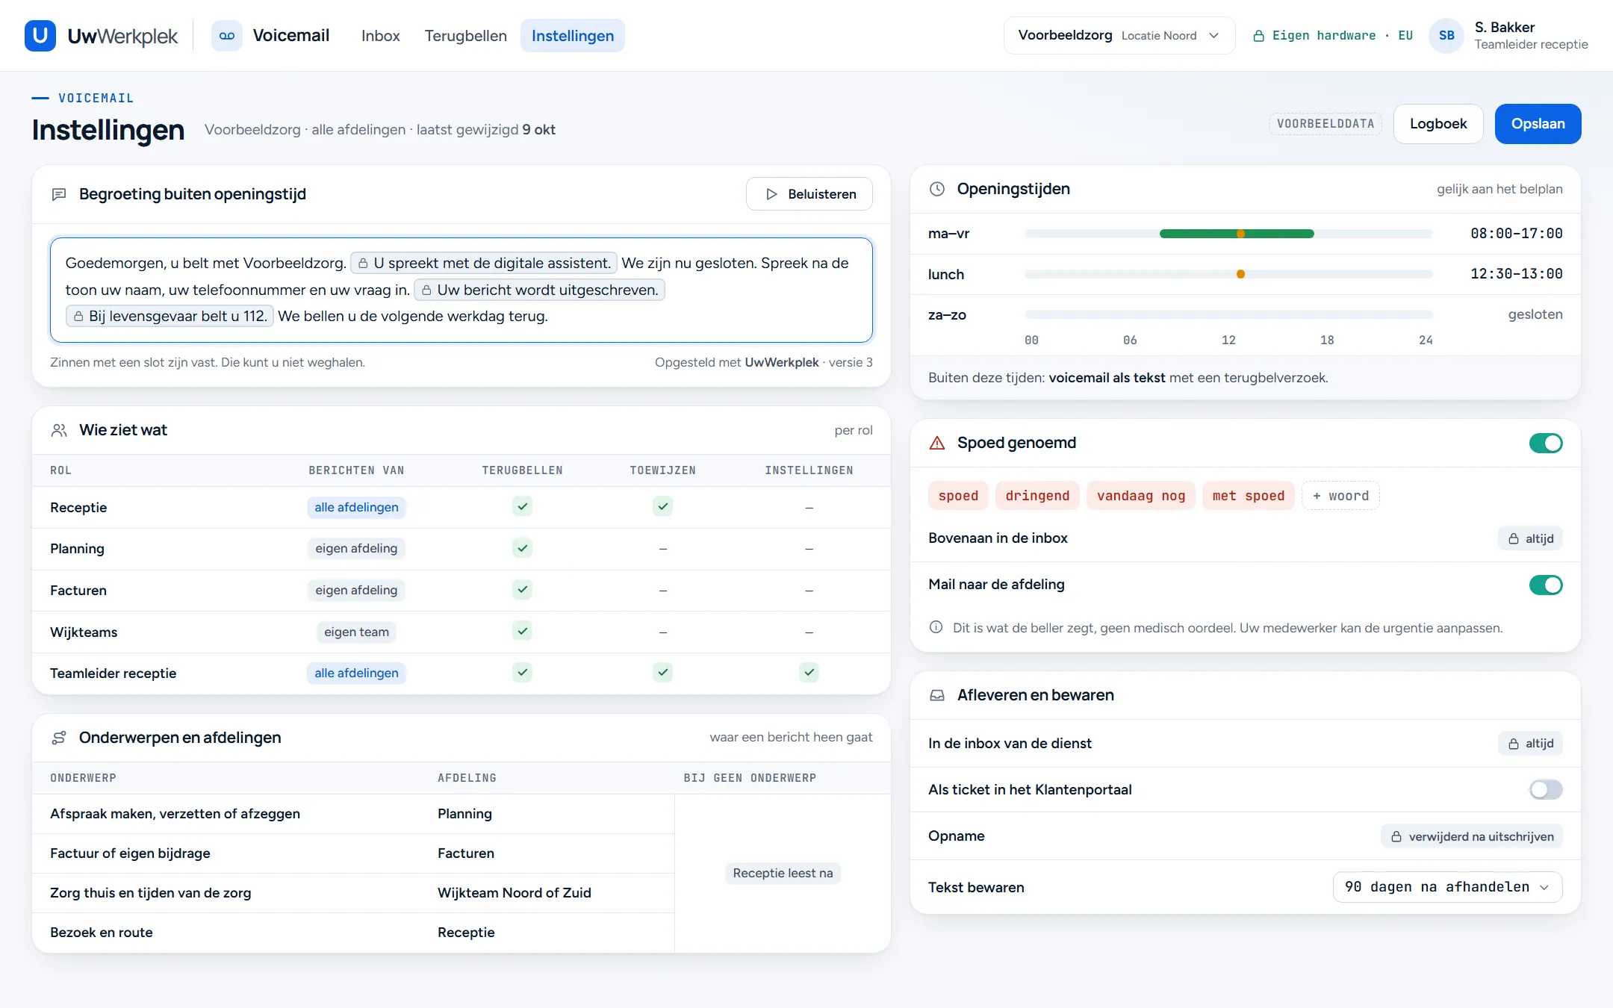The height and width of the screenshot is (1008, 1613).
Task: Open the Logboek
Action: point(1438,124)
